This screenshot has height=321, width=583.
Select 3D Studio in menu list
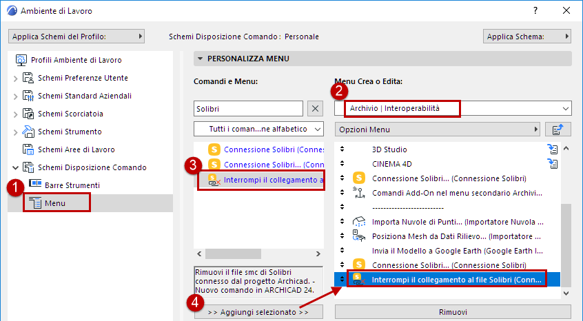tap(389, 149)
